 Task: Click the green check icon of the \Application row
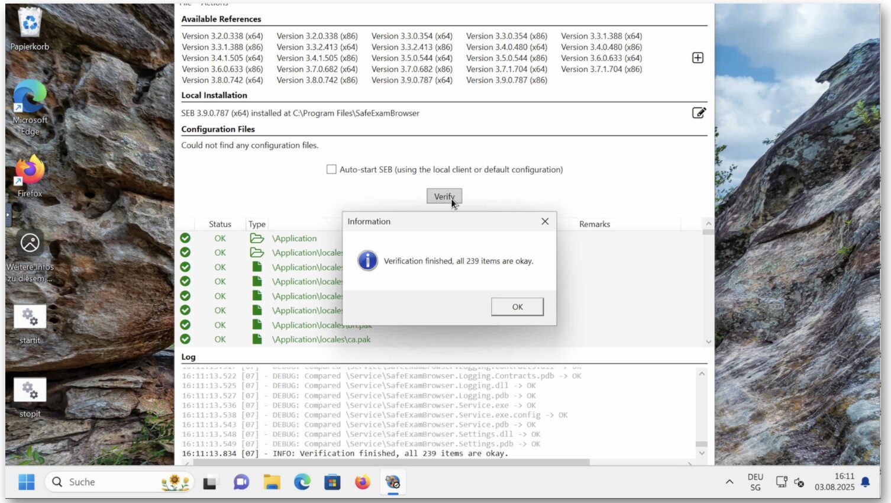(x=185, y=238)
